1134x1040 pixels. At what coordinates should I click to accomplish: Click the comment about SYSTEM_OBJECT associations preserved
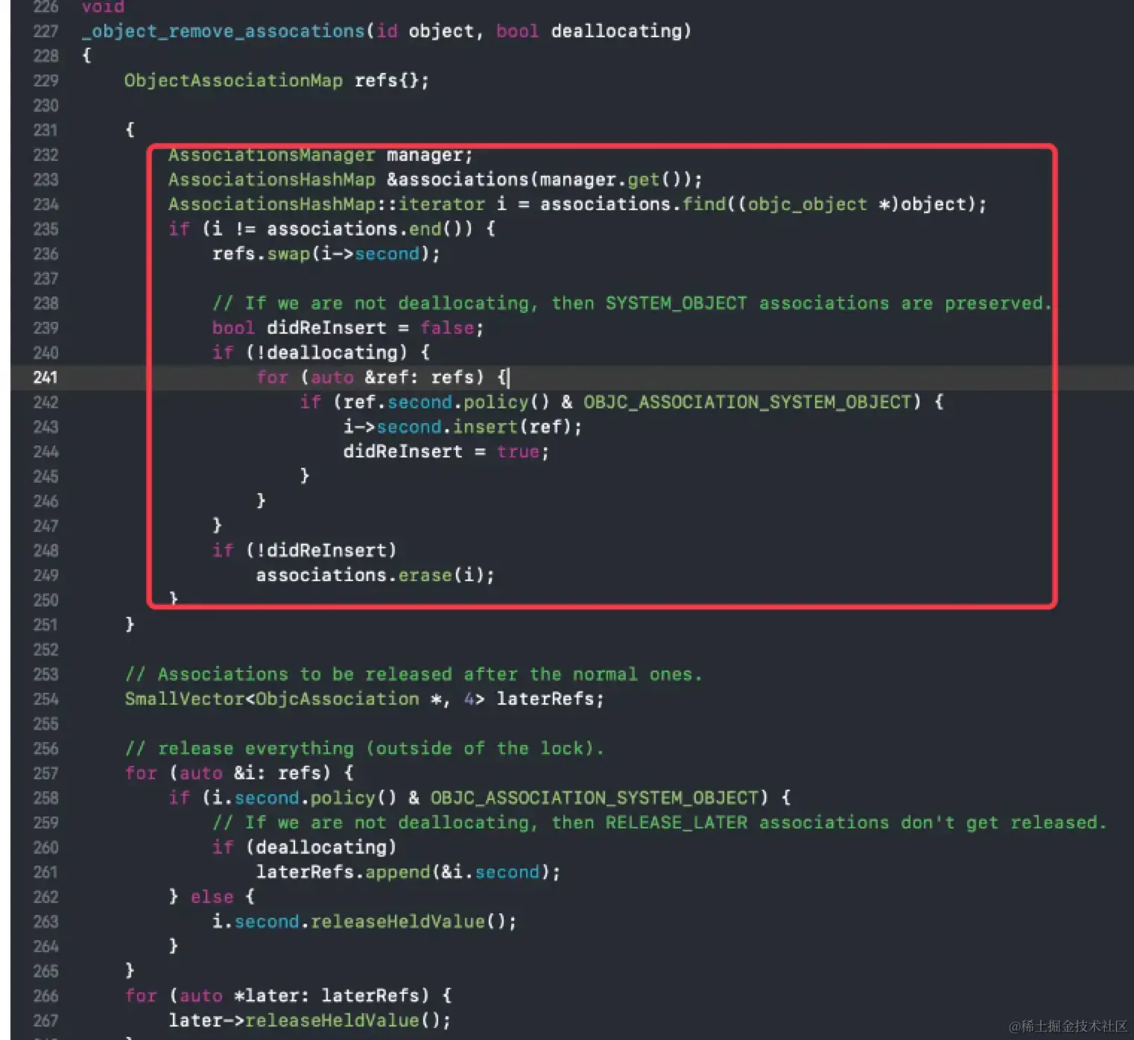(x=632, y=303)
